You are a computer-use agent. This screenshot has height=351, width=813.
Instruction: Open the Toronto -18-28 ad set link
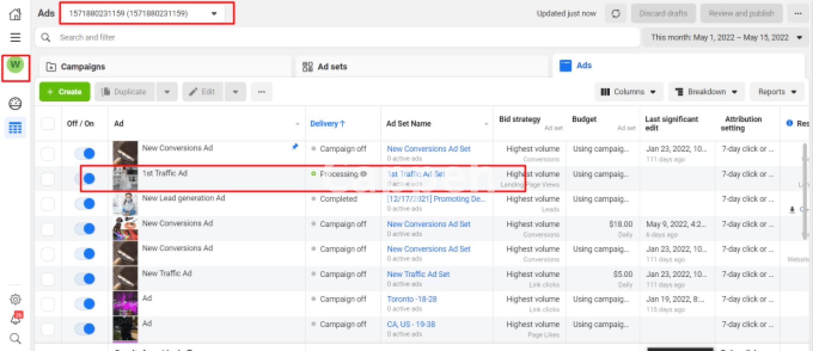click(x=412, y=299)
